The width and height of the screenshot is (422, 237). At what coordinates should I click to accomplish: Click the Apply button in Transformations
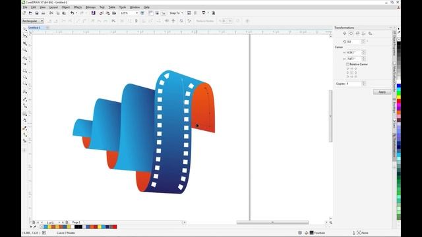(x=382, y=92)
